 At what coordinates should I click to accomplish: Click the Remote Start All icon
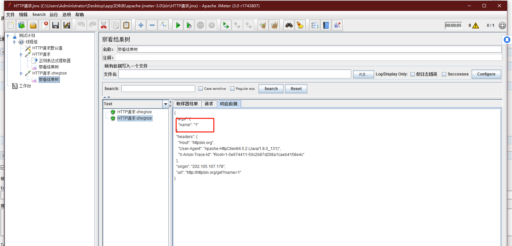pyautogui.click(x=226, y=25)
